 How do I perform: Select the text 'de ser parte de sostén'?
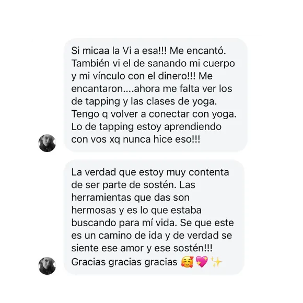(x=123, y=185)
